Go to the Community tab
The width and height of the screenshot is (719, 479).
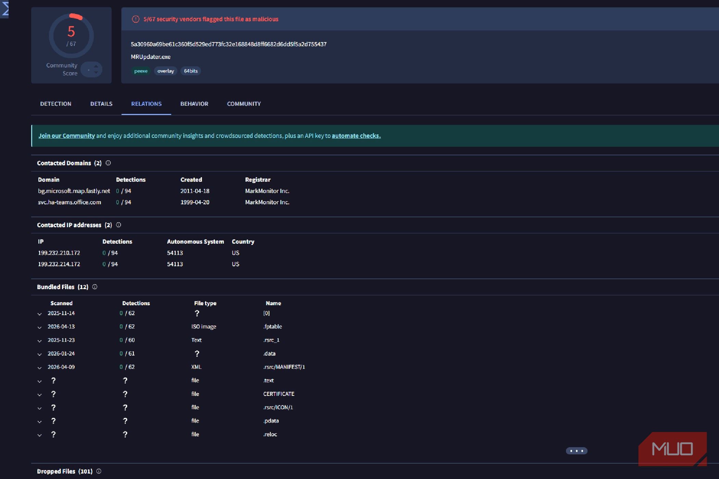244,104
